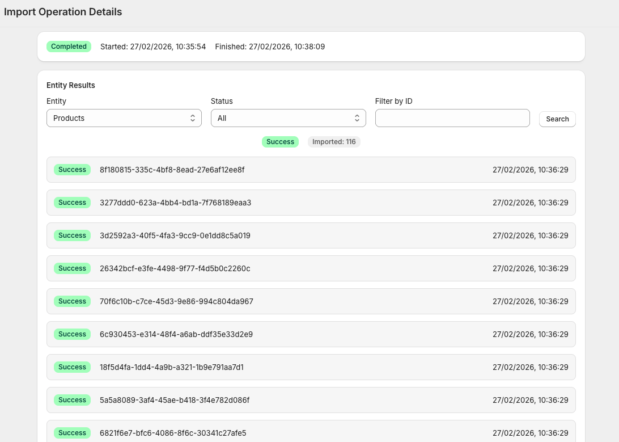Viewport: 619px width, 442px height.
Task: Select row 3d2592a3-40f5-4fa3-9cc9-0e1dd8c5a019
Action: click(311, 235)
